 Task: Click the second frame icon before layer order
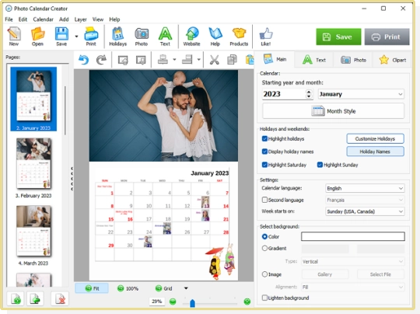coord(141,59)
